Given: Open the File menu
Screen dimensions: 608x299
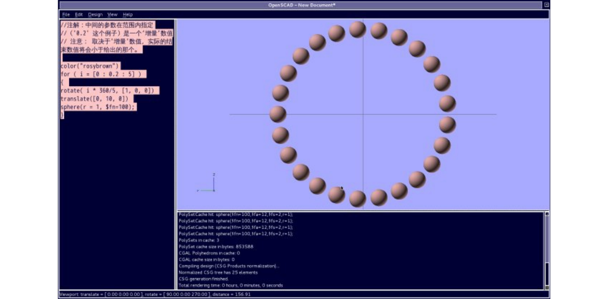Looking at the screenshot, I should [x=66, y=15].
